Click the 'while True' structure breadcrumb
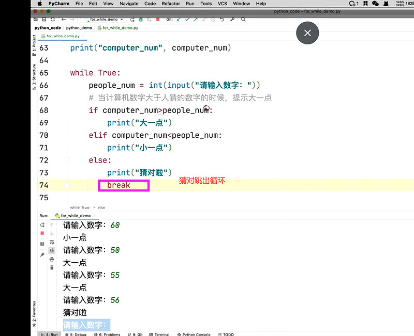Screen dimensions: 414x336 (80, 207)
